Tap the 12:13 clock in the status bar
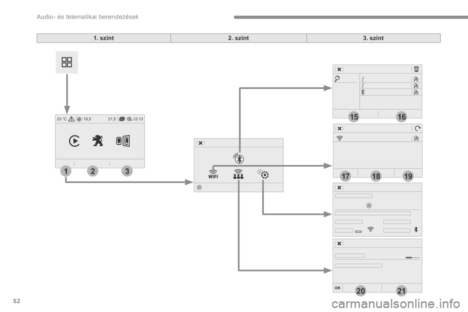468x312 pixels. (138, 119)
